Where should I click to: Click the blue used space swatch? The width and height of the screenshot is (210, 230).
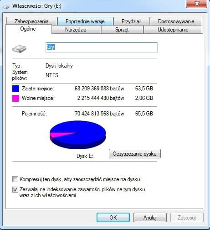15,89
